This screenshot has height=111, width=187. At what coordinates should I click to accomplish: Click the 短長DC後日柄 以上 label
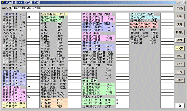[54, 68]
